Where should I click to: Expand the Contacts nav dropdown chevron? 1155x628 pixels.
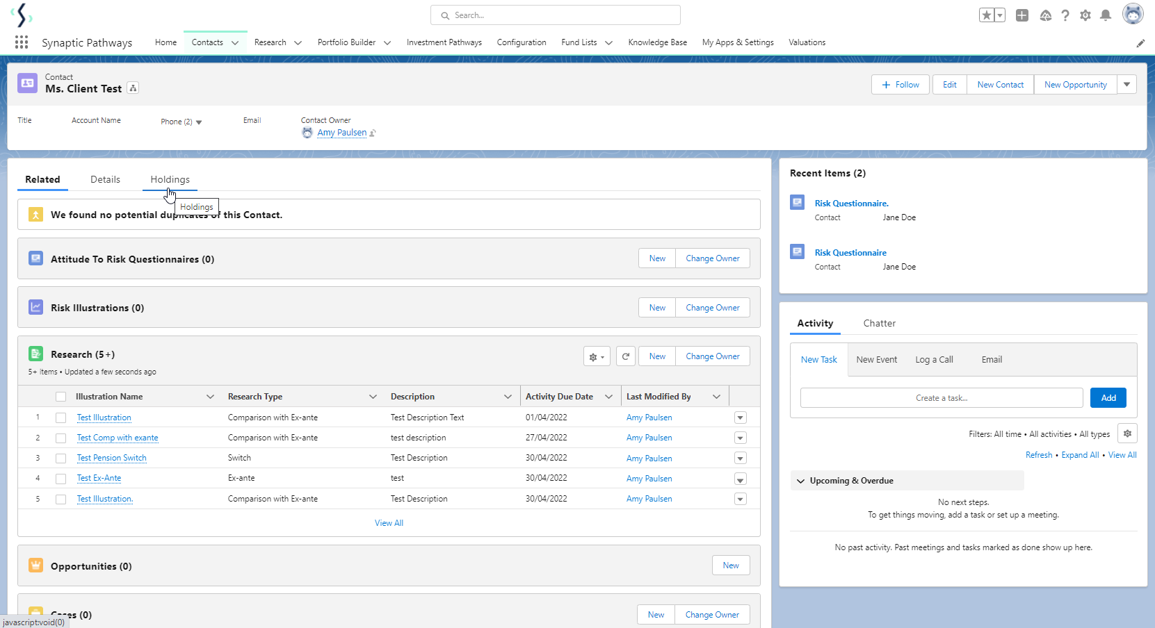(235, 43)
